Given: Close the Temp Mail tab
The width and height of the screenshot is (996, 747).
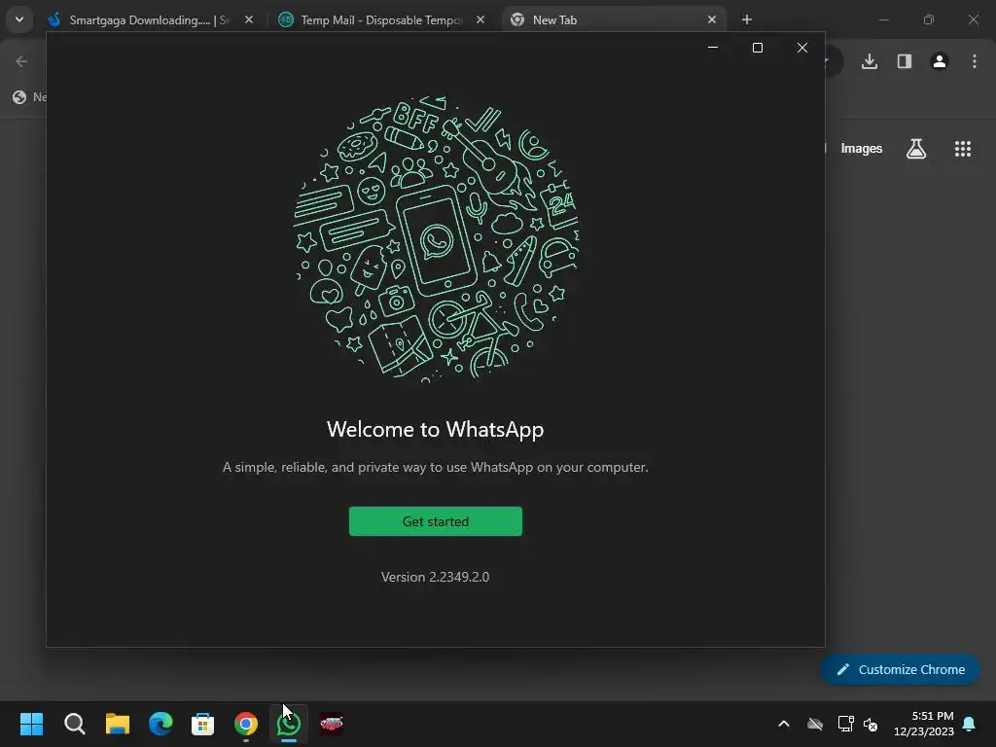Looking at the screenshot, I should 480,19.
